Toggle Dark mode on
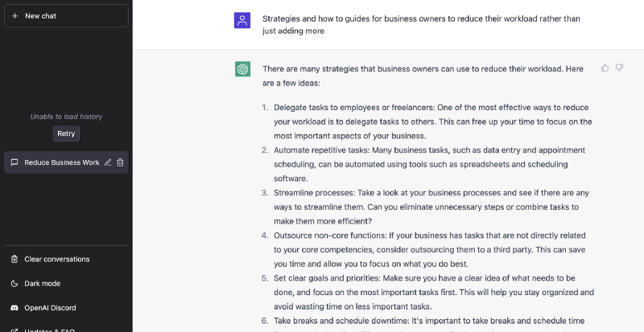This screenshot has height=332, width=644. [x=42, y=284]
